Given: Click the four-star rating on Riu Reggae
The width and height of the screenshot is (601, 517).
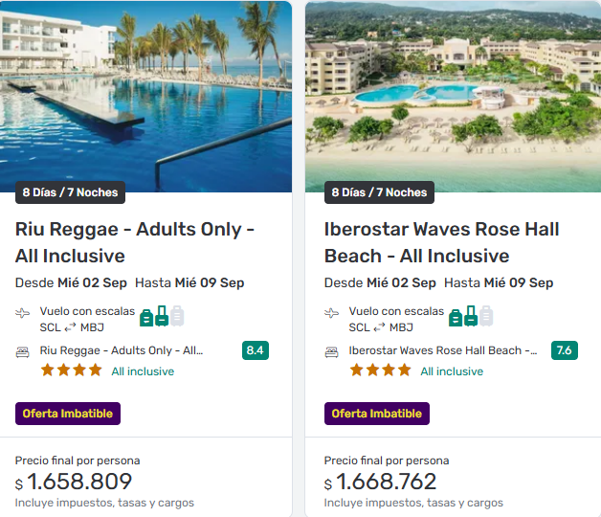Looking at the screenshot, I should coord(71,371).
